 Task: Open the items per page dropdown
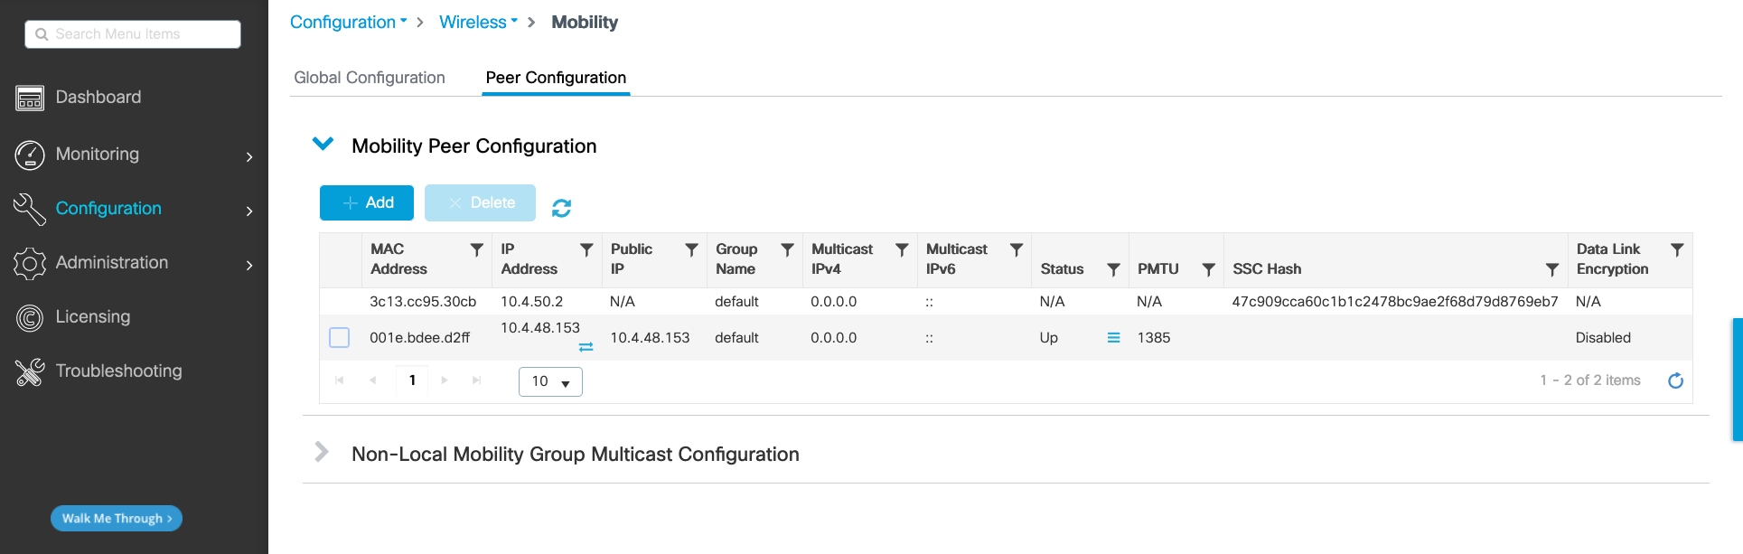[550, 381]
